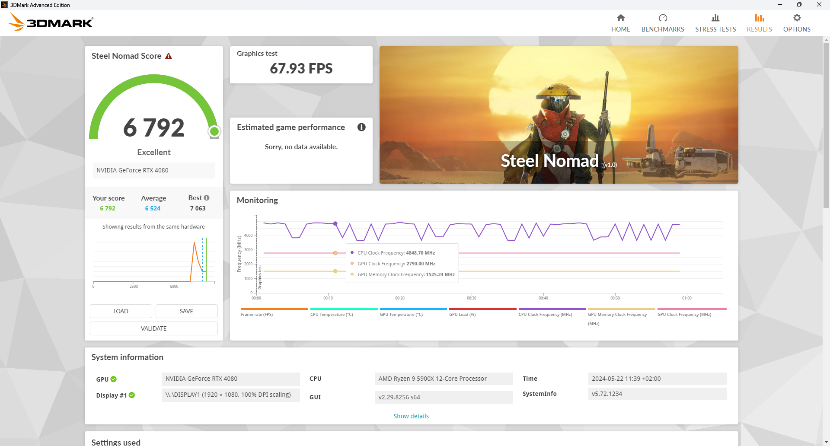Click the LOAD button
Screen dimensions: 830x446
[121, 311]
